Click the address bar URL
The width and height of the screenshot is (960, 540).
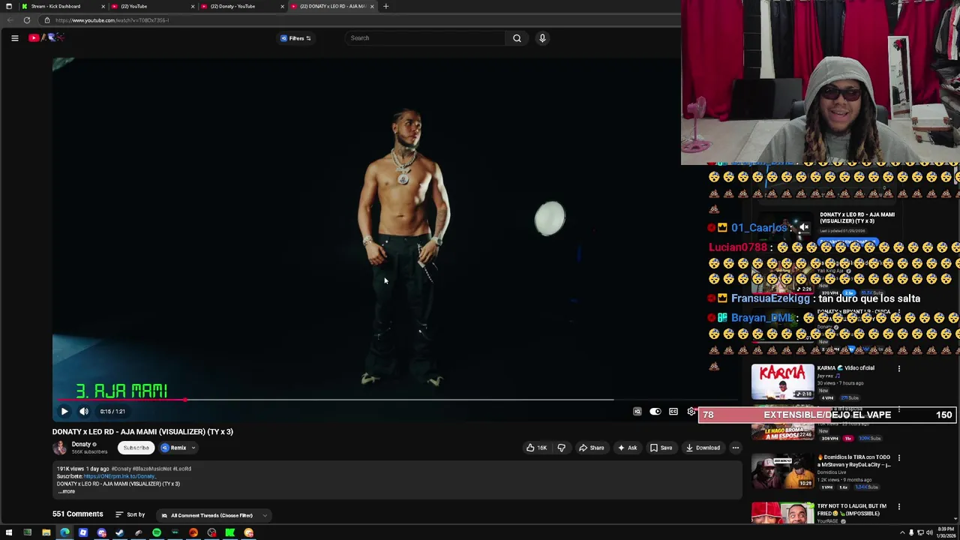coord(112,20)
